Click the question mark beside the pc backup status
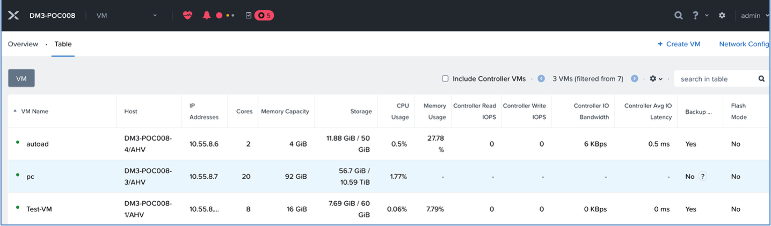This screenshot has height=226, width=771. click(702, 176)
